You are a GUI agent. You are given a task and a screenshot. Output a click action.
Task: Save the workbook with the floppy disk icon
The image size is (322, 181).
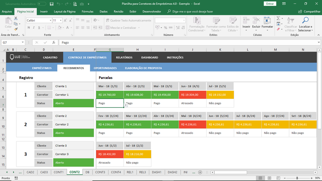[x=52, y=4]
